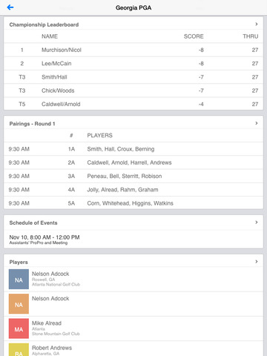267x356 pixels.
Task: Tap the blue back arrow
Action: pos(10,7)
